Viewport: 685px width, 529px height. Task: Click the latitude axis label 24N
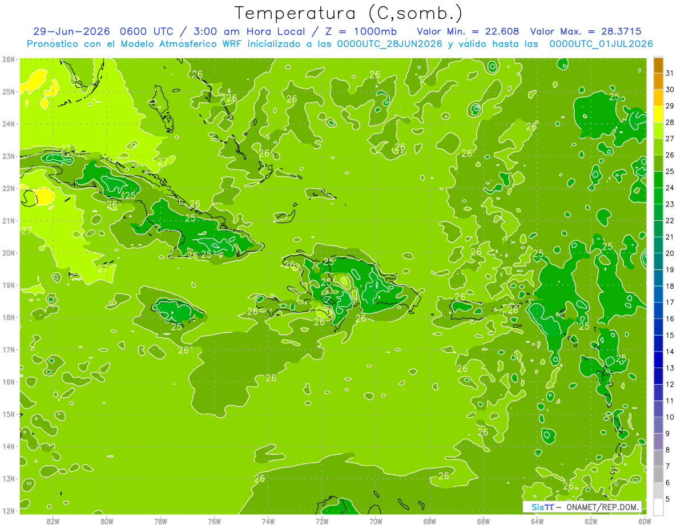(8, 124)
